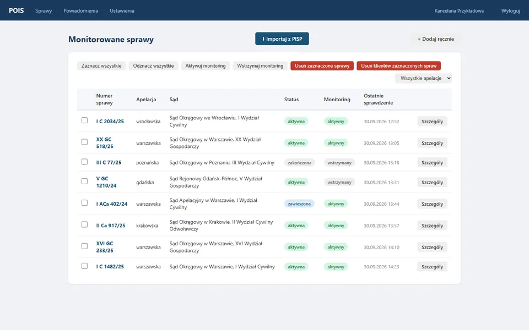Image resolution: width=529 pixels, height=330 pixels.
Task: Click Wyloguj to log out
Action: click(510, 11)
